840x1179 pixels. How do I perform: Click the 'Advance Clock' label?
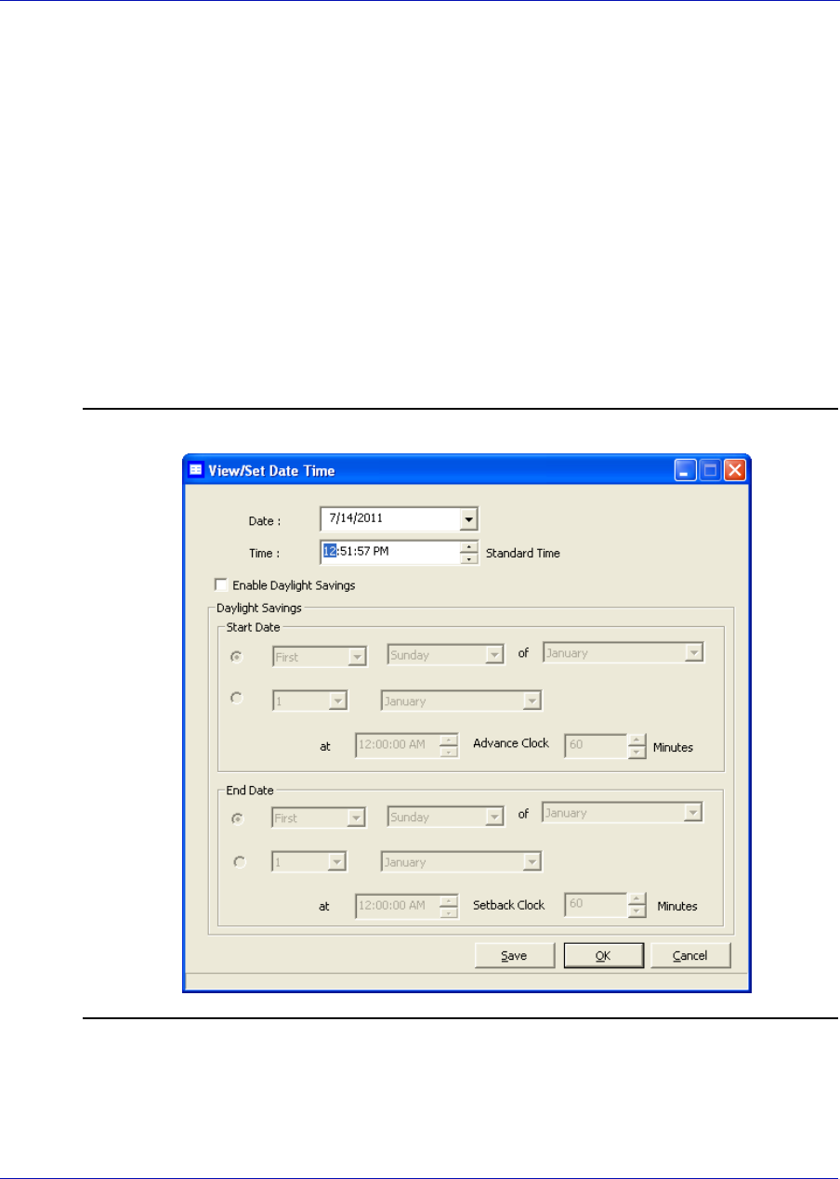coord(511,743)
